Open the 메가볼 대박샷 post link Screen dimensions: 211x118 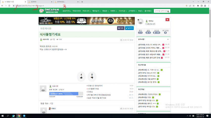point(99,95)
